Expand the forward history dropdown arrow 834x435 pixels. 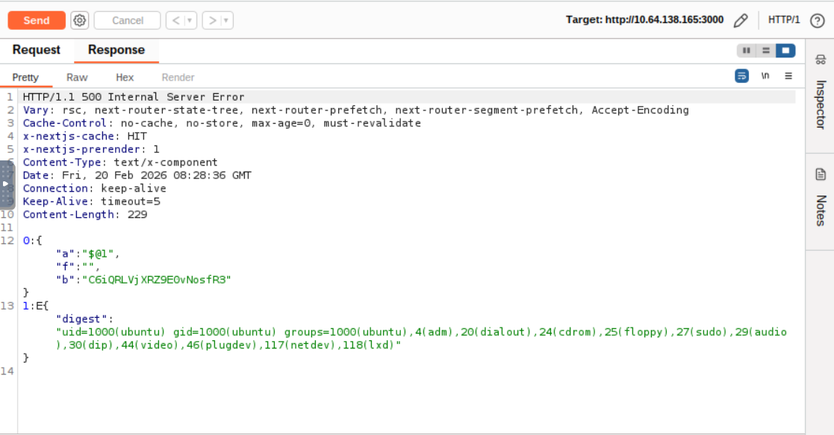tap(226, 20)
